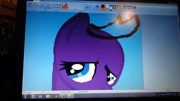The height and width of the screenshot is (101, 180).
Task: Click the Resize button
Action: click(x=48, y=6)
